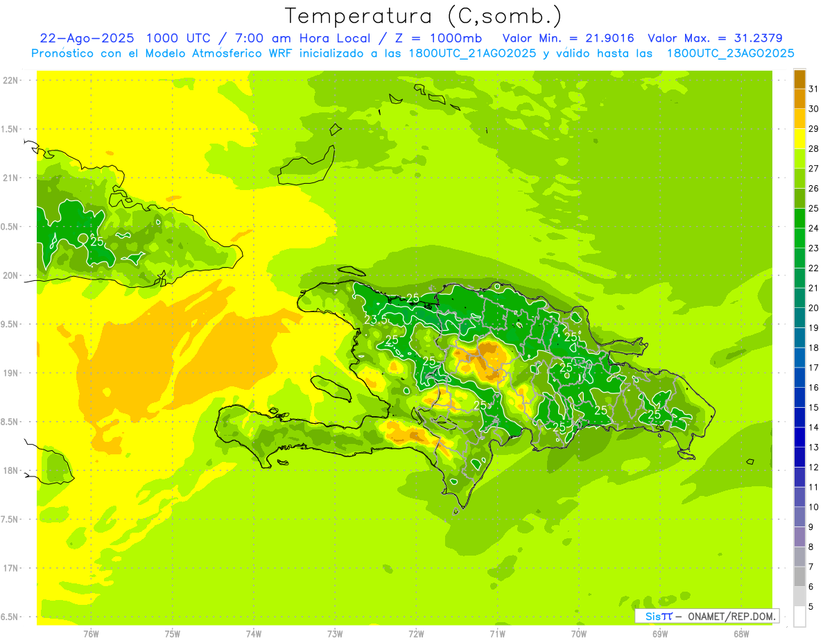This screenshot has height=643, width=832.
Task: Click the '8.5N' latitude axis label
Action: pyautogui.click(x=10, y=422)
